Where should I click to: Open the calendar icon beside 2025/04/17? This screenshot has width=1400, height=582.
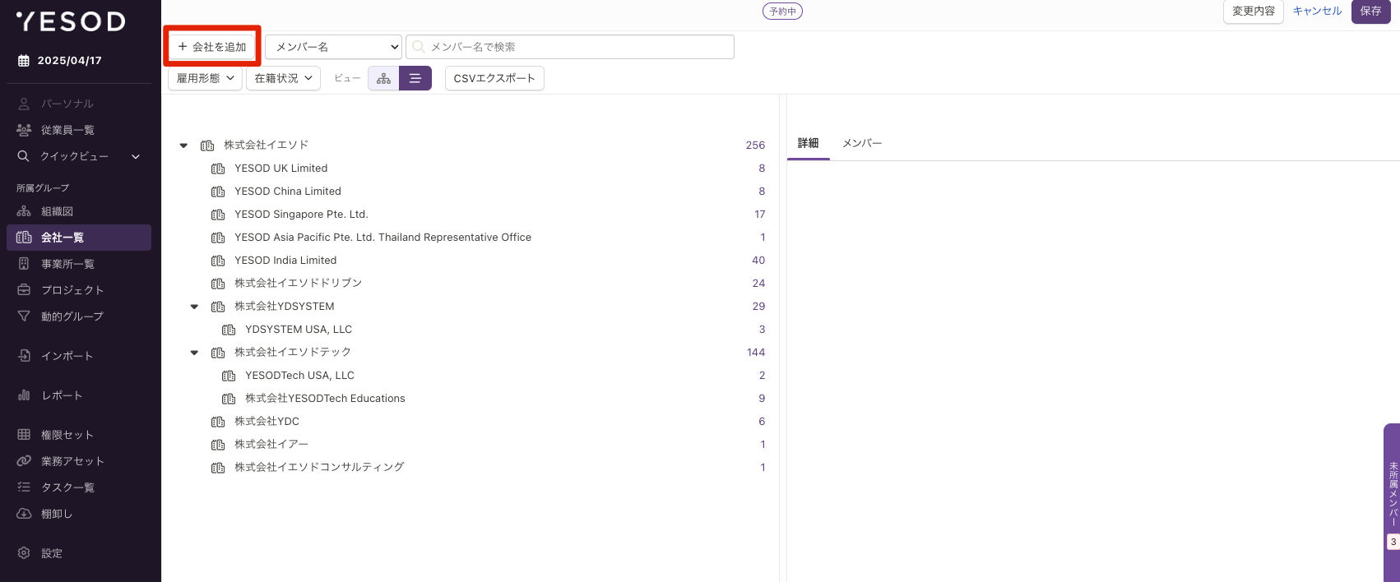point(24,61)
